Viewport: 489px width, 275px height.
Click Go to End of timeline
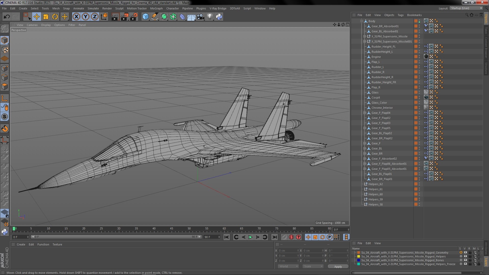coord(274,237)
